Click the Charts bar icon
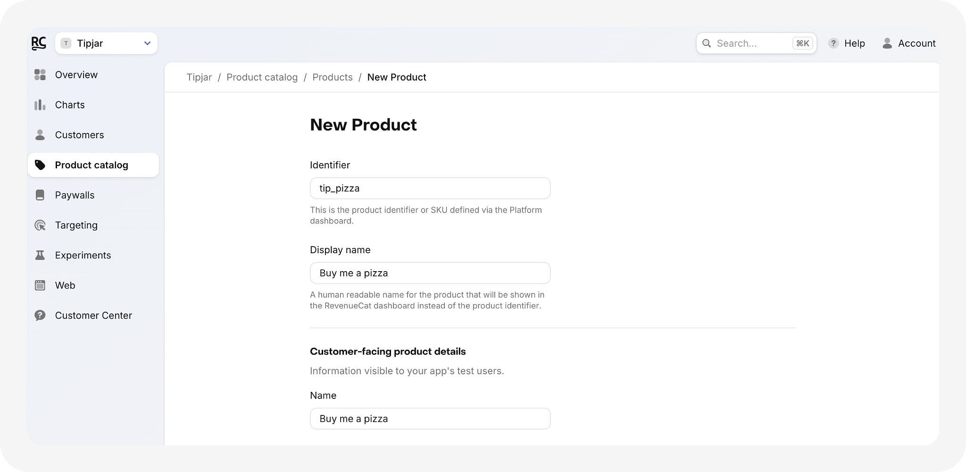The width and height of the screenshot is (966, 472). (40, 105)
